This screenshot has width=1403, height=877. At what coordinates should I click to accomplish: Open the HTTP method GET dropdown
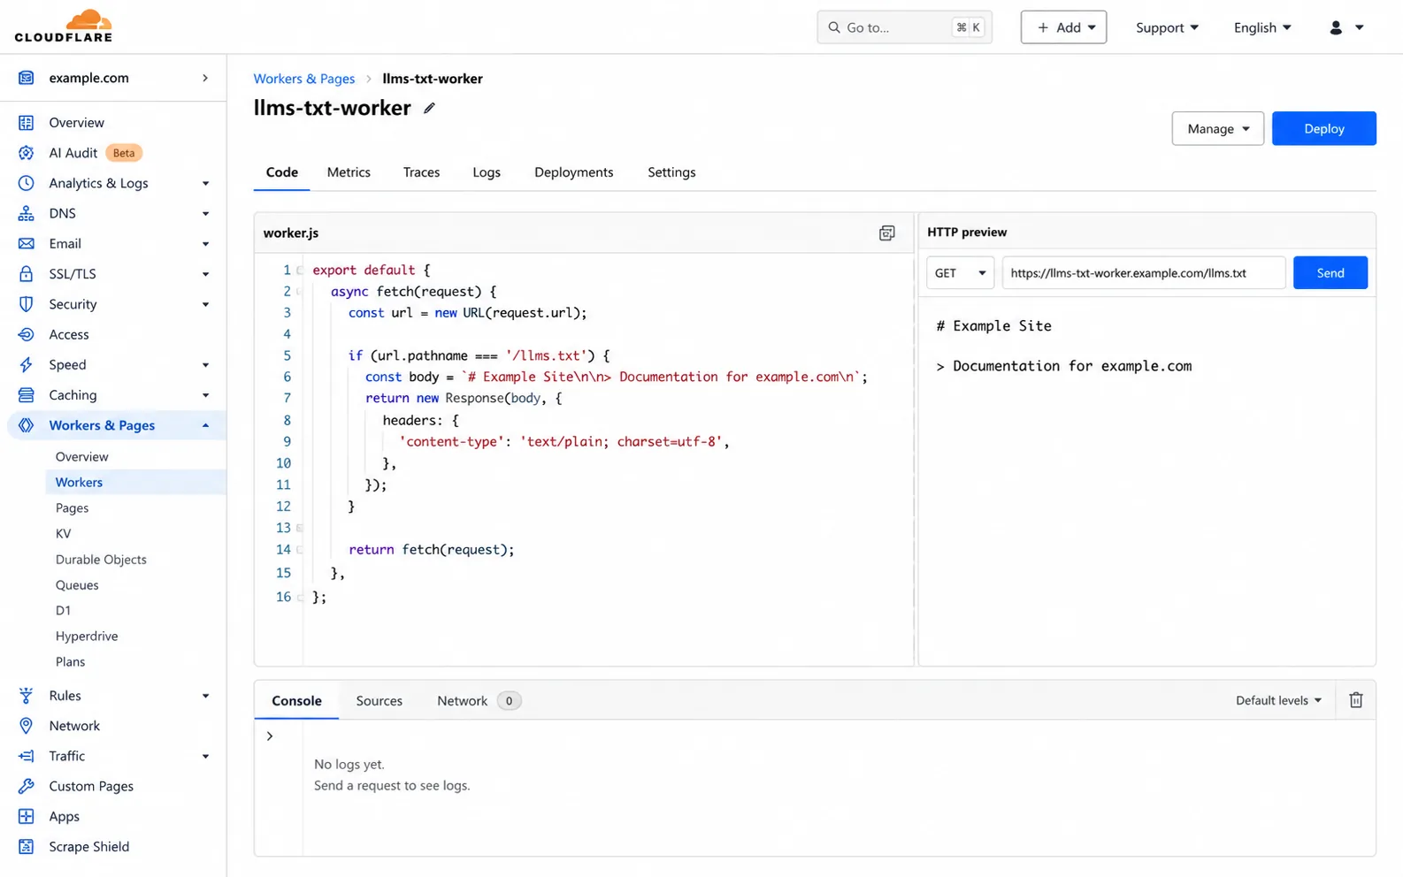pyautogui.click(x=960, y=272)
